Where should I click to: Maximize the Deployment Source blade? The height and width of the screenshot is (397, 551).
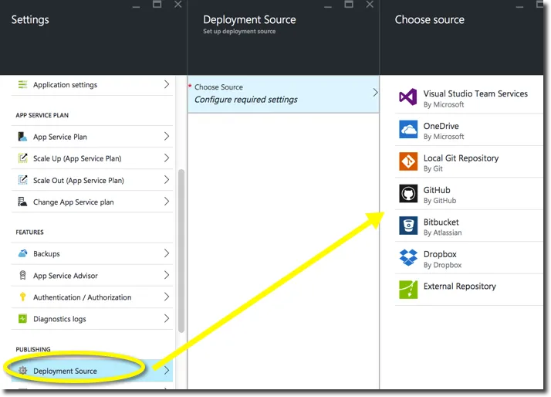(x=348, y=5)
